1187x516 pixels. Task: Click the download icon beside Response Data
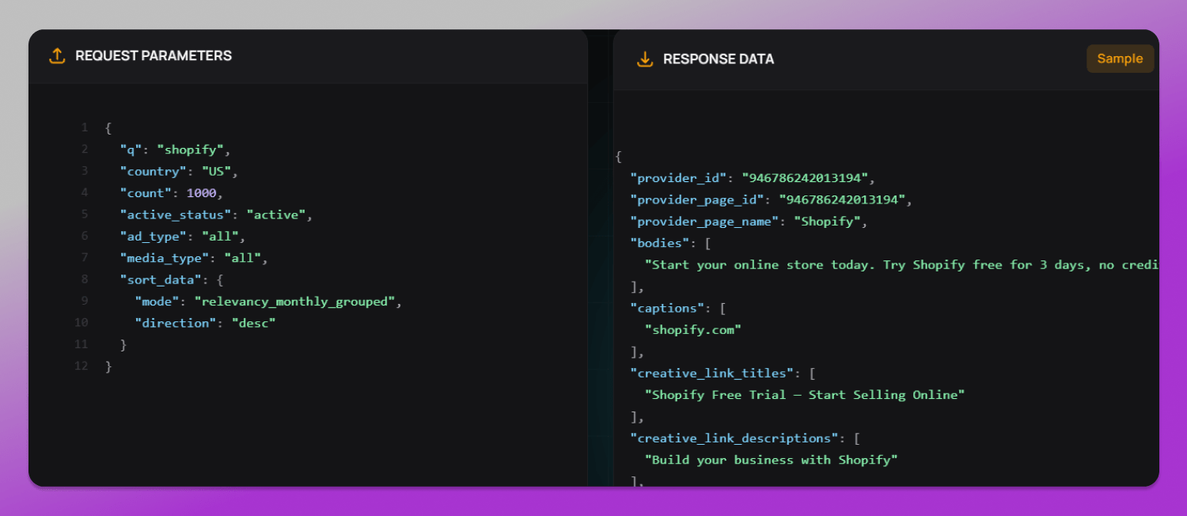point(645,59)
